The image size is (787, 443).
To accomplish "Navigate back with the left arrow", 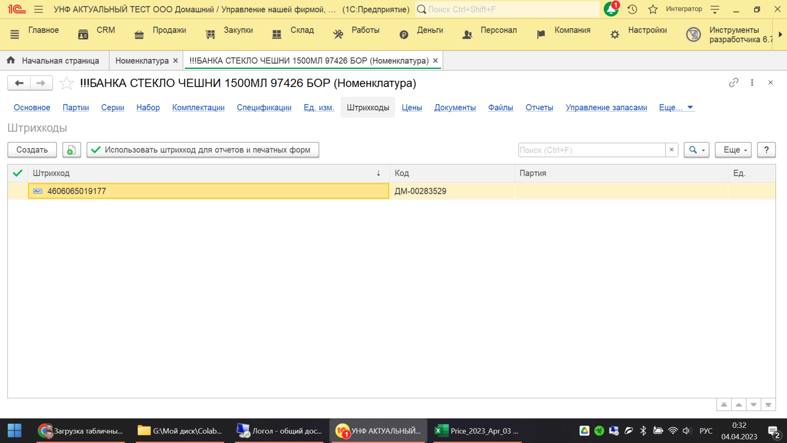I will (19, 83).
